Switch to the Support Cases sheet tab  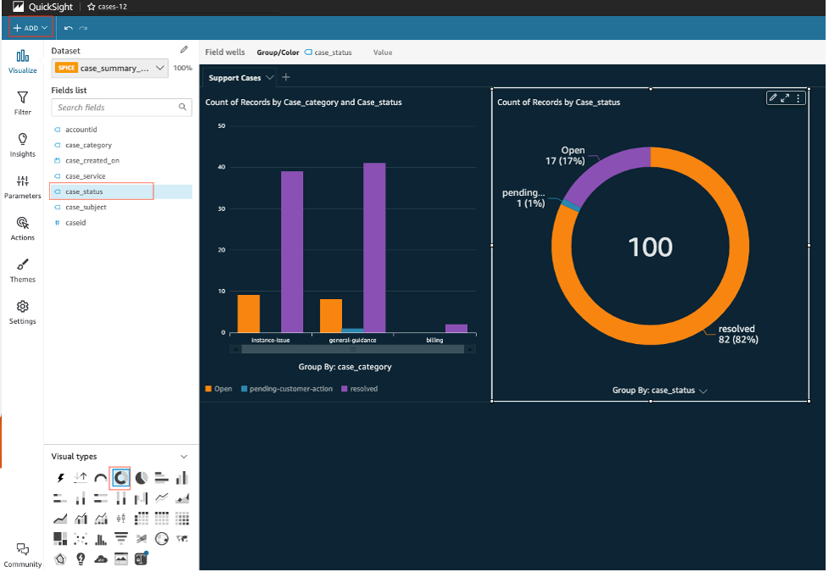pos(235,78)
